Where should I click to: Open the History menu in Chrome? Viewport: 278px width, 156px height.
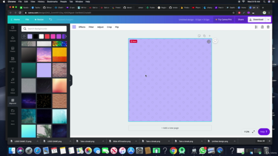[x=41, y=2]
